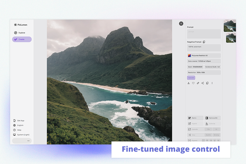The height and width of the screenshot is (164, 246).
Task: Click the Expand icon in the bottom row
Action: point(190,140)
